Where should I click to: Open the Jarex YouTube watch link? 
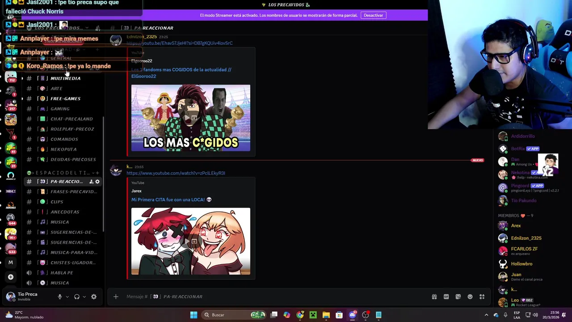coord(176,173)
